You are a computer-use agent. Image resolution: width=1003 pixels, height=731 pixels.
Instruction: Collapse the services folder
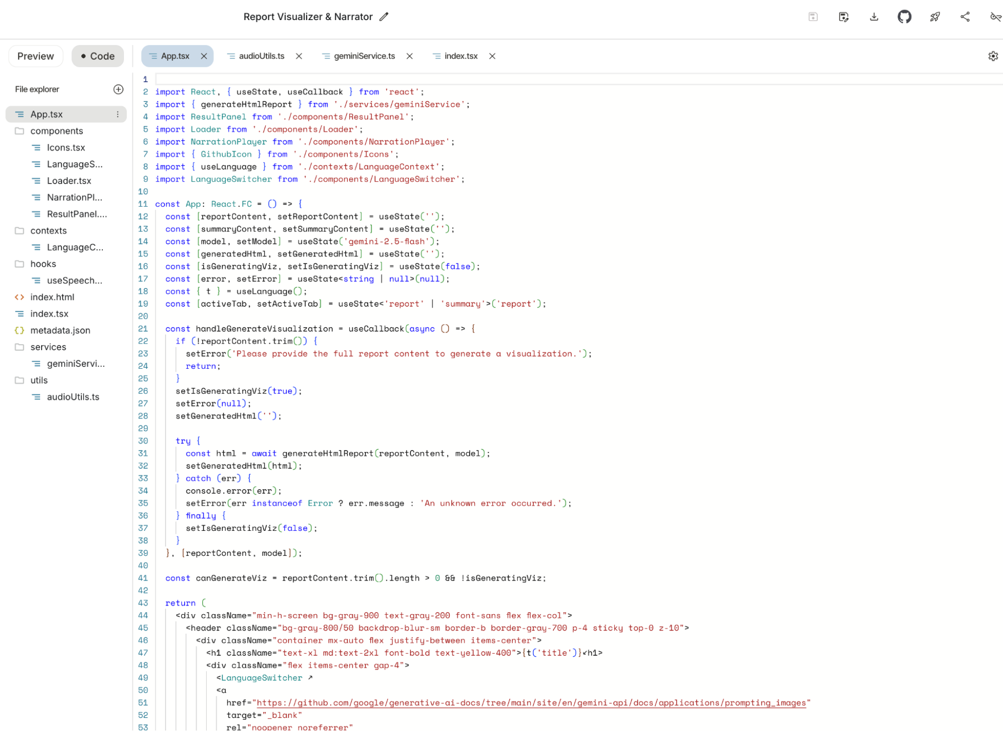click(48, 347)
